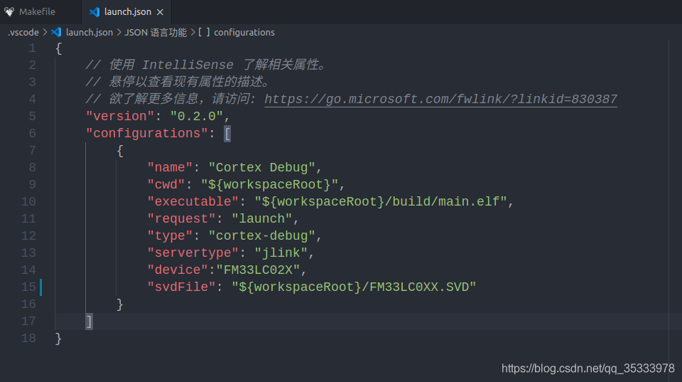The image size is (682, 382).
Task: Open the configurations breadcrumb segment
Action: click(x=244, y=32)
